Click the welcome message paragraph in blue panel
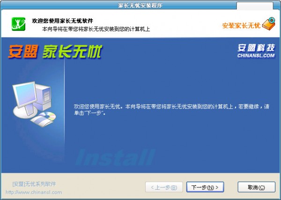Viewport: 281px width, 200px height. (171, 110)
